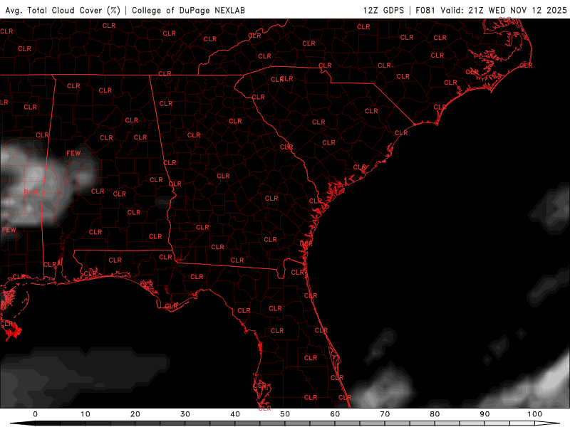This screenshot has width=570, height=427.
Task: Click the "60" value on the color scale
Action: click(x=335, y=414)
